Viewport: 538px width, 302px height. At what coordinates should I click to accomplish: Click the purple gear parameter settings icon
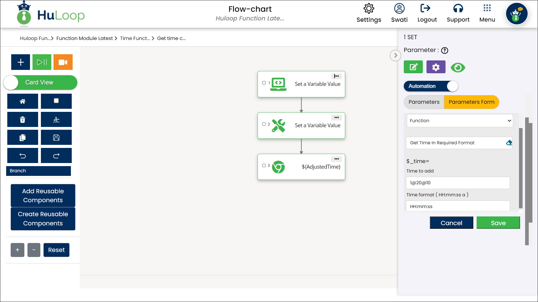436,67
